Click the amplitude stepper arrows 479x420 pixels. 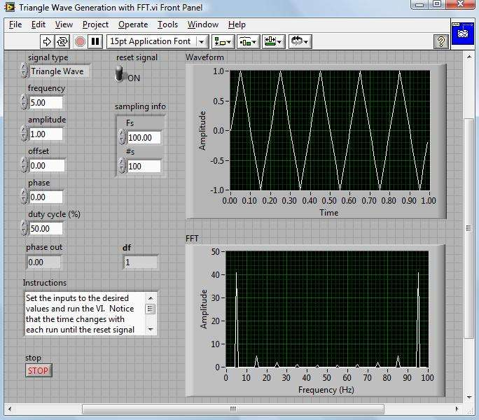(x=24, y=134)
